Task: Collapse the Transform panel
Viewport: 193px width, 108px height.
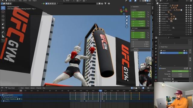Action: (131, 7)
